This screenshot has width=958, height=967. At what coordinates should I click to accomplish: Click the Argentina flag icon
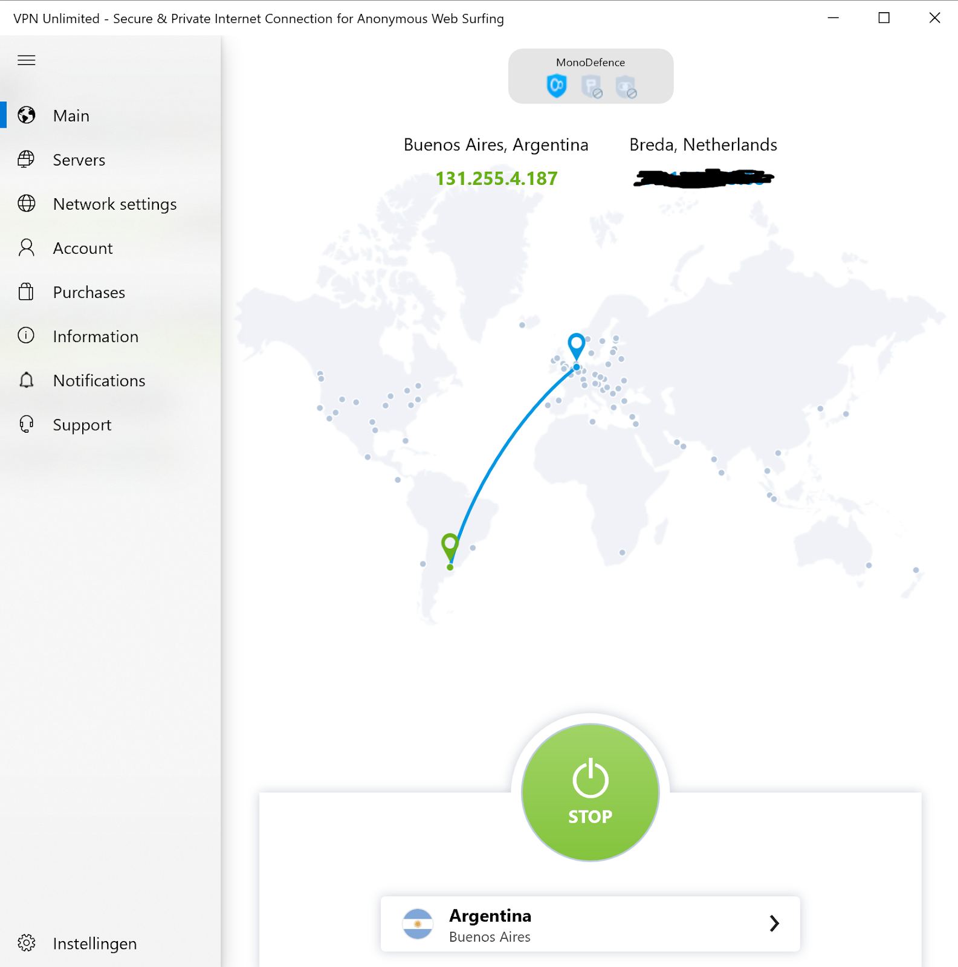[418, 924]
